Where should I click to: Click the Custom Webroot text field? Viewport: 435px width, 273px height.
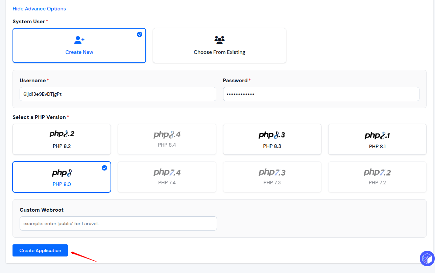118,223
